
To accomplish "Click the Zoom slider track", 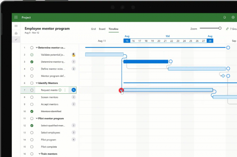I will (x=209, y=28).
